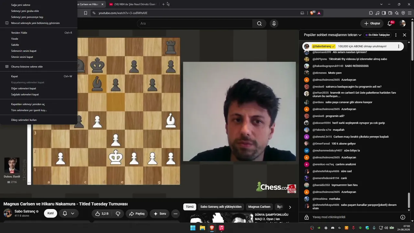Close the chat replay panel
The width and height of the screenshot is (414, 233).
(x=404, y=35)
